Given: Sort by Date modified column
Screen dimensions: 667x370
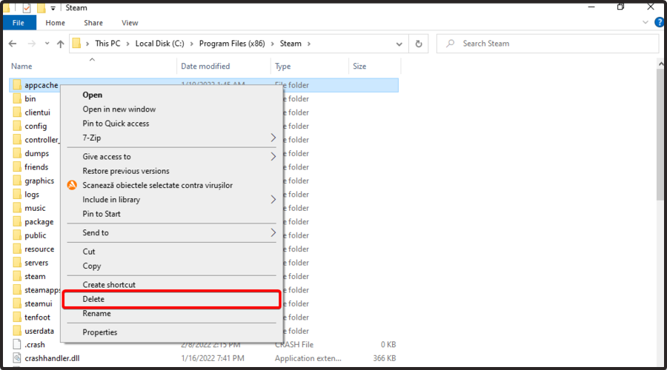Looking at the screenshot, I should point(205,67).
